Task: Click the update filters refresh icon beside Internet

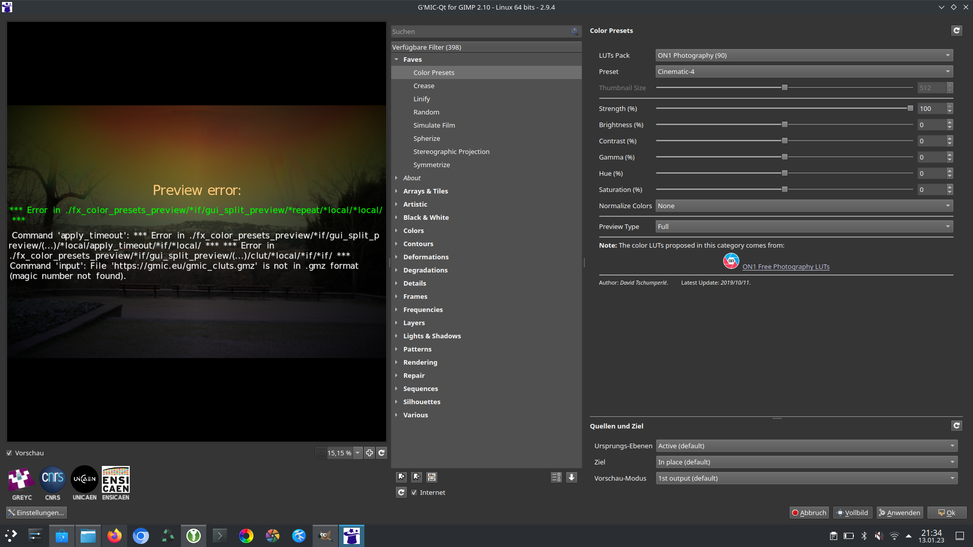Action: 401,492
